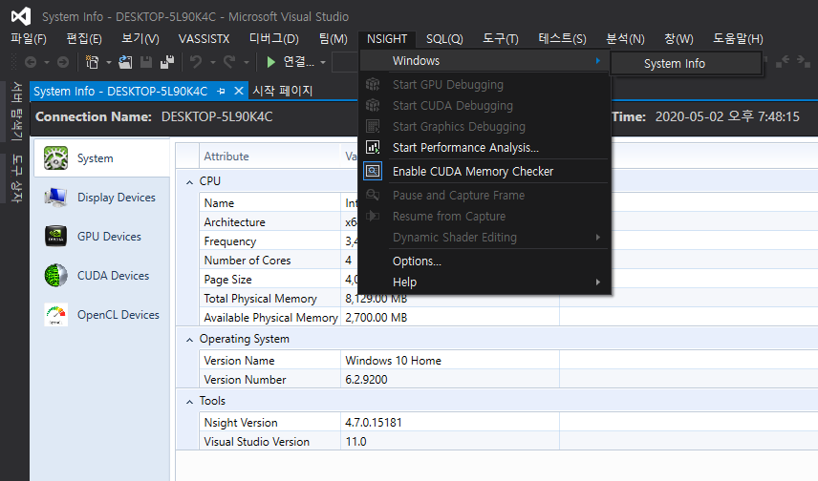
Task: Click the Start GPU Debugging icon
Action: 373,84
